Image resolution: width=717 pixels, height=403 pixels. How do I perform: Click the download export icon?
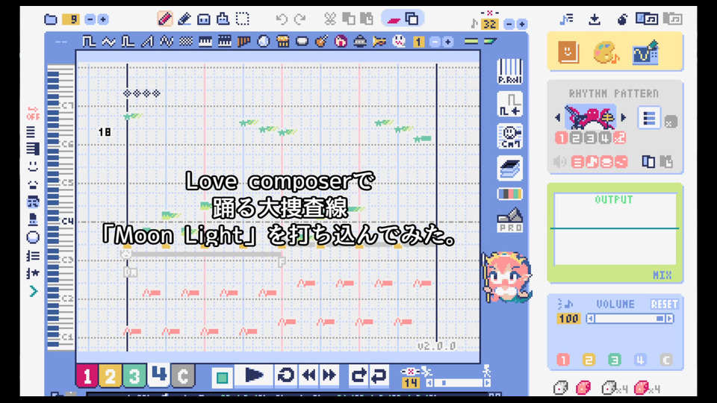pos(595,19)
